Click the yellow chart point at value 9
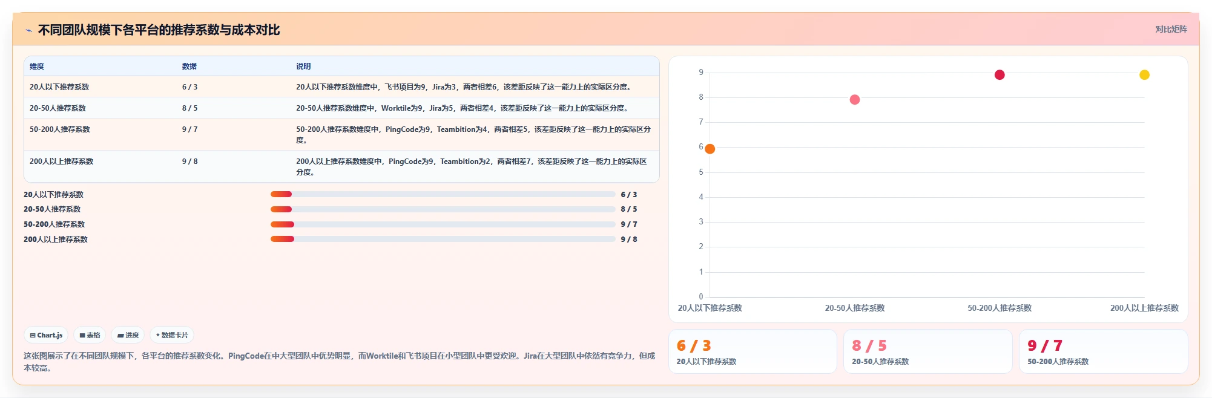 pos(1144,75)
